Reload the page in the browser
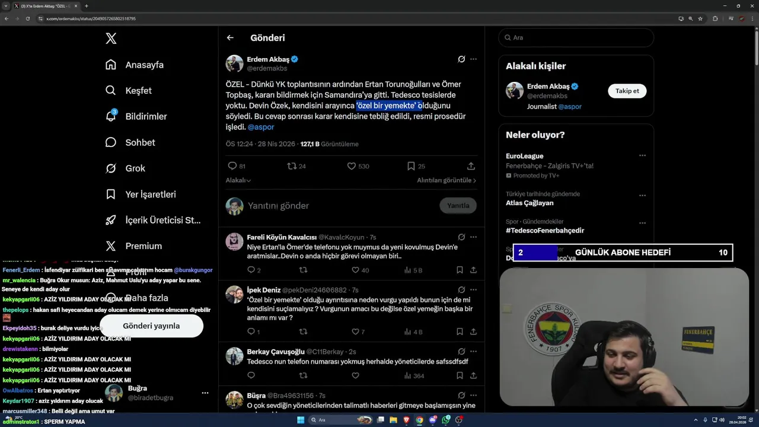 [x=27, y=18]
